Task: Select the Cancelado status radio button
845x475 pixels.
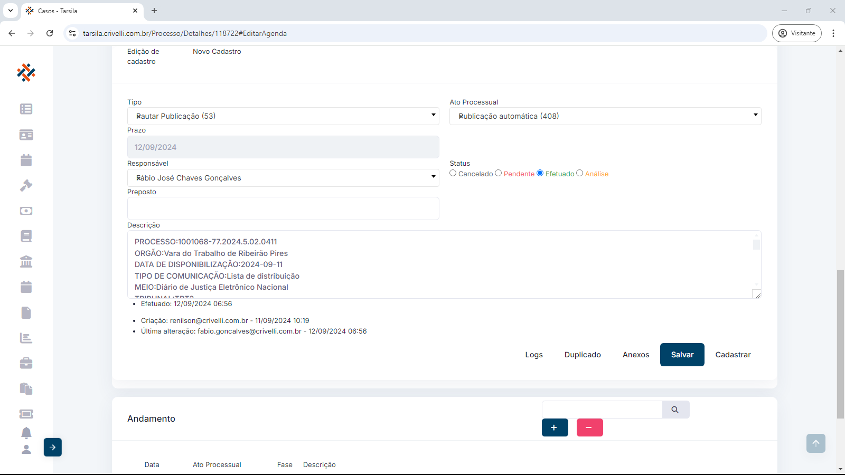Action: coord(453,173)
